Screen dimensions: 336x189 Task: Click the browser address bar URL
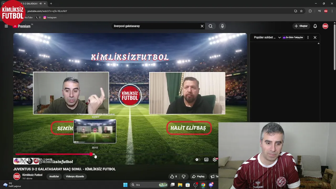point(47,11)
